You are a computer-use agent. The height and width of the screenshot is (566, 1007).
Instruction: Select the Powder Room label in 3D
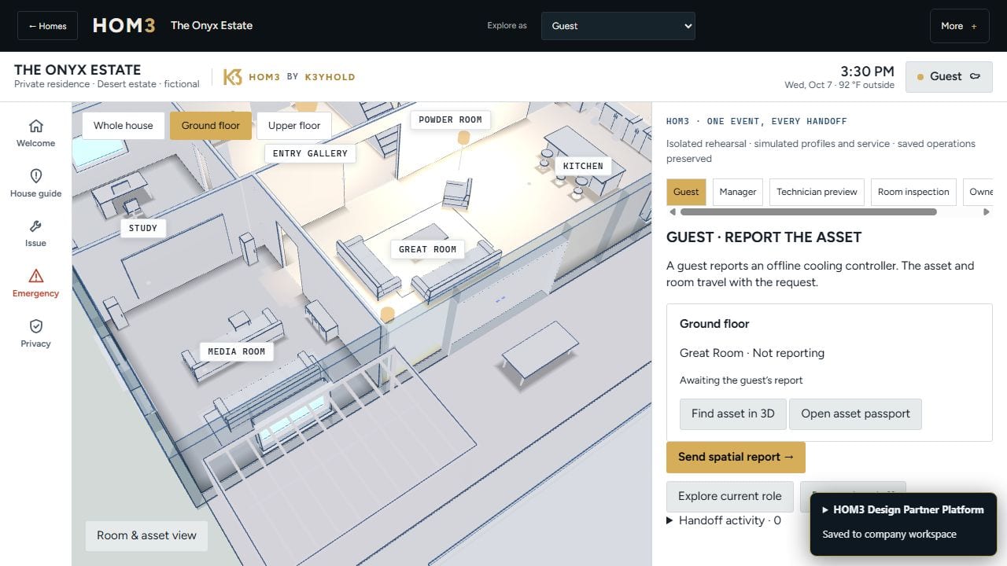point(450,119)
